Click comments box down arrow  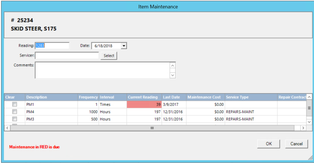pyautogui.click(x=172, y=75)
